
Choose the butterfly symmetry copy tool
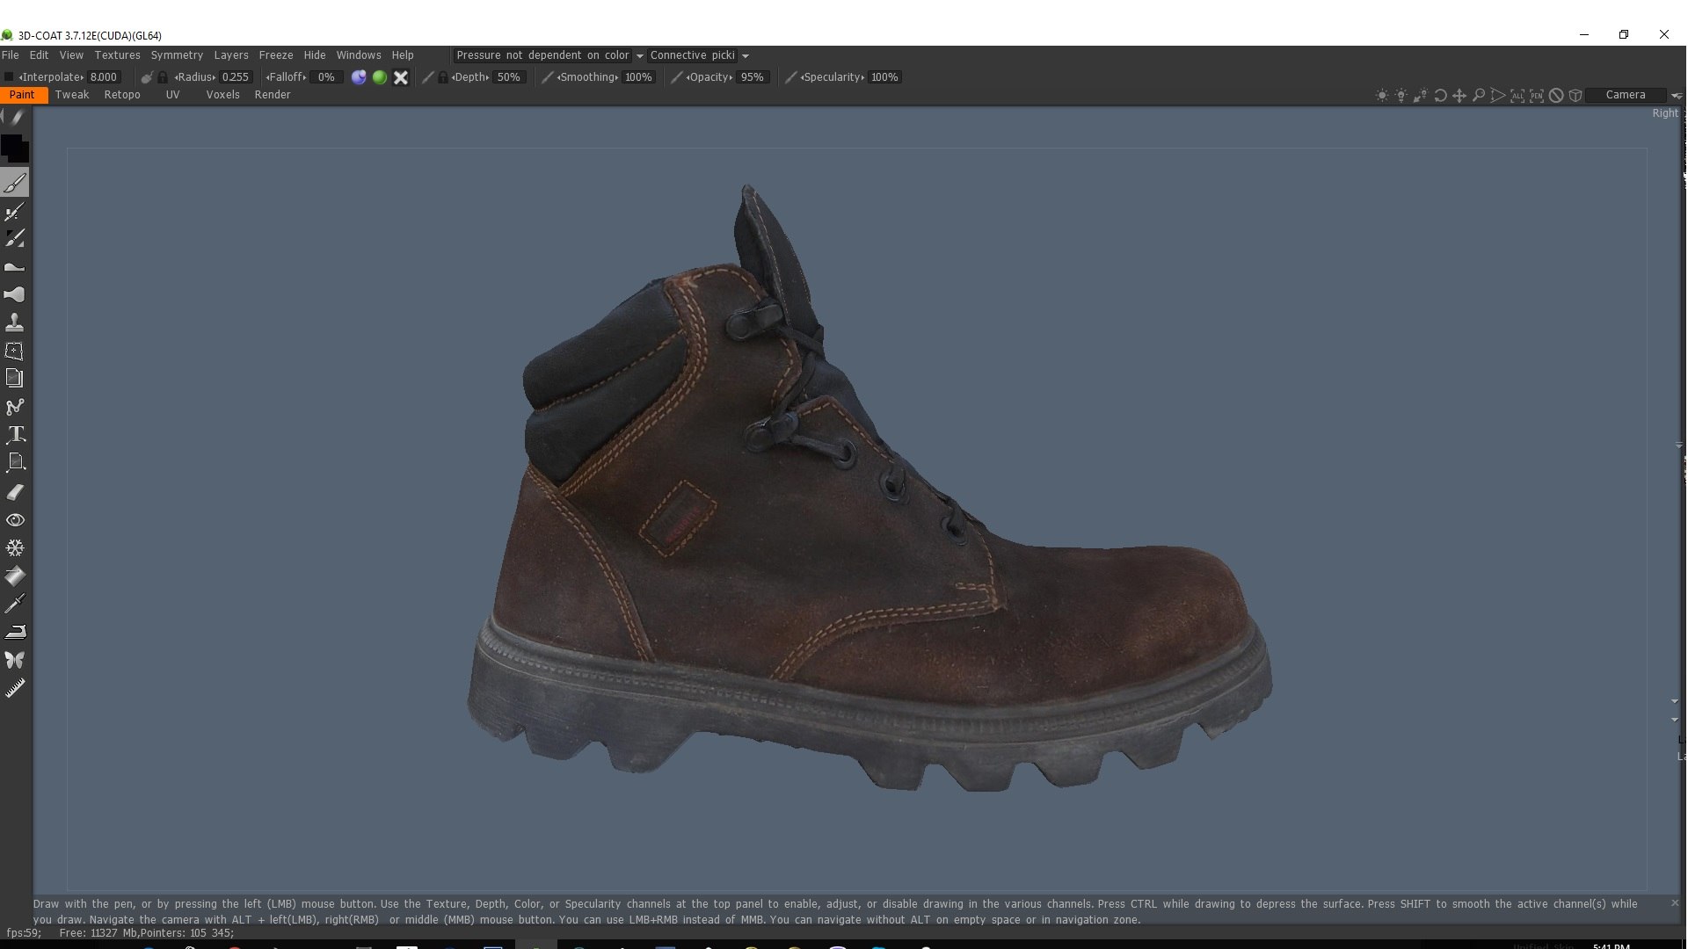15,660
